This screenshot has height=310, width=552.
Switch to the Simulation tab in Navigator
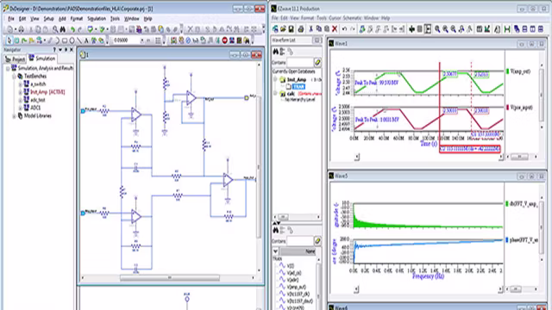click(x=42, y=59)
